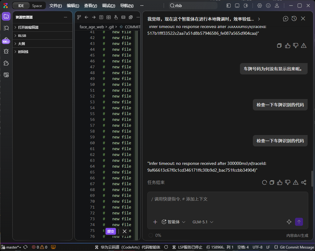Screen dimensions: 315x251
Task: Close all editors using the stacked-x icon
Action: [131, 17]
